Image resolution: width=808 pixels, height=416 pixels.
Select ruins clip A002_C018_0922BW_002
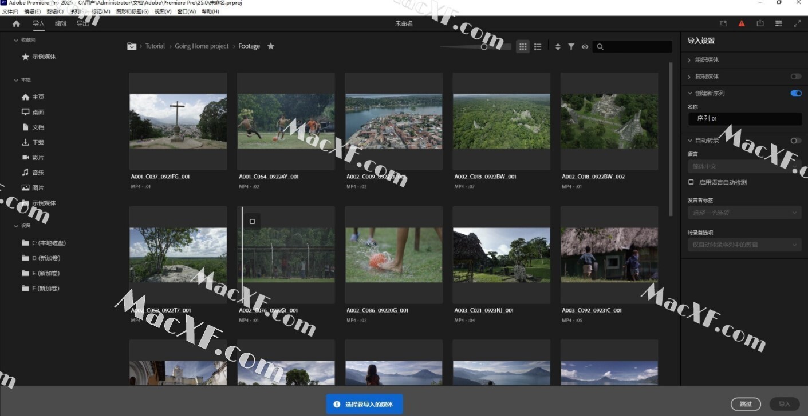point(609,121)
